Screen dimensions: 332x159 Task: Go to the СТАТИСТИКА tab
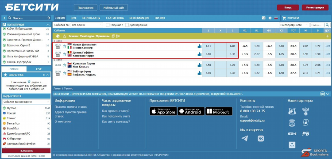point(115,18)
